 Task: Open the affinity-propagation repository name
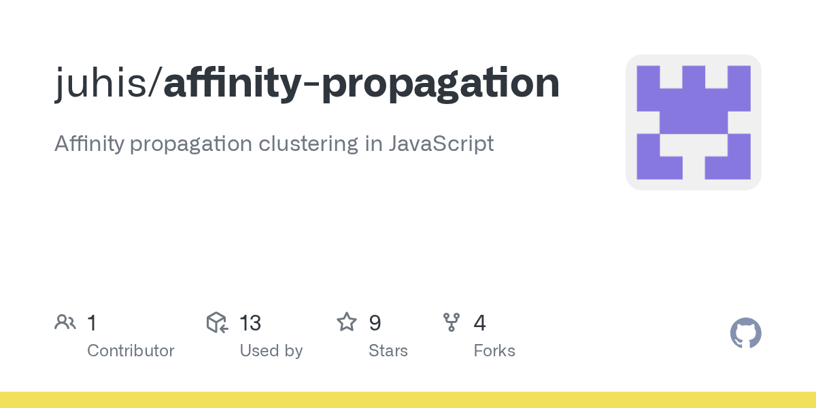pyautogui.click(x=362, y=84)
